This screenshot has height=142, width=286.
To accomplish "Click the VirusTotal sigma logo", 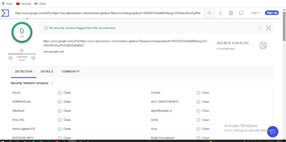I will pyautogui.click(x=5, y=13).
